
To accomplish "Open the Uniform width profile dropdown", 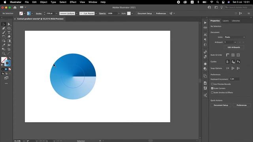I will click(77, 13).
